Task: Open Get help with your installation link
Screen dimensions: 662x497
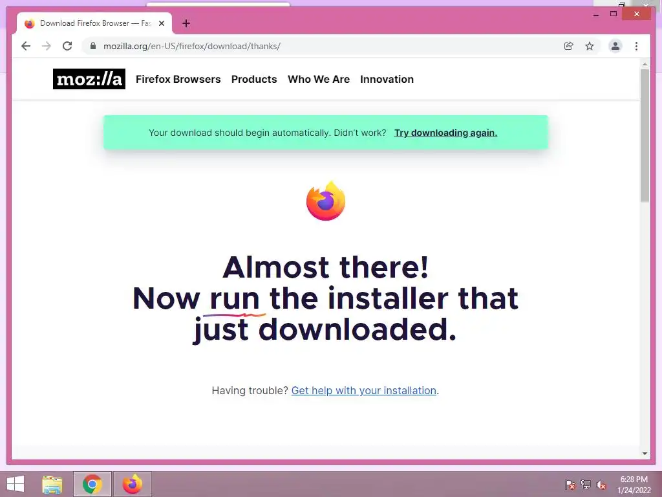Action: pos(364,390)
